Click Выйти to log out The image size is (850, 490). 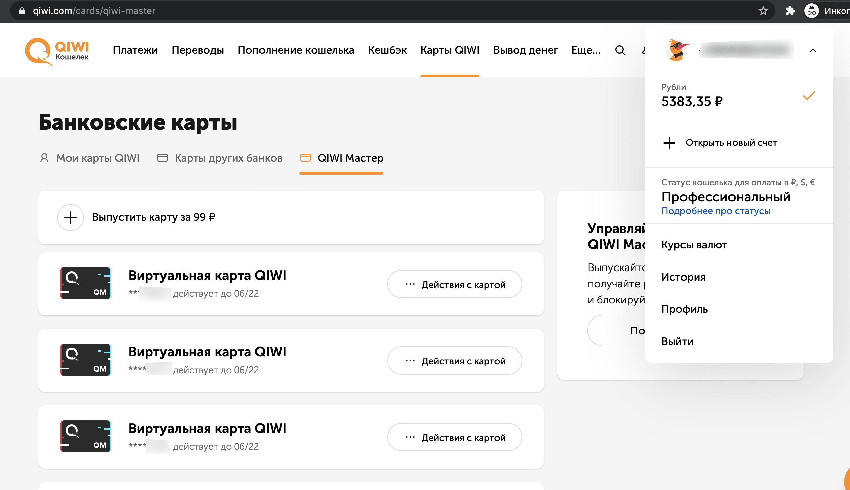[x=677, y=342]
